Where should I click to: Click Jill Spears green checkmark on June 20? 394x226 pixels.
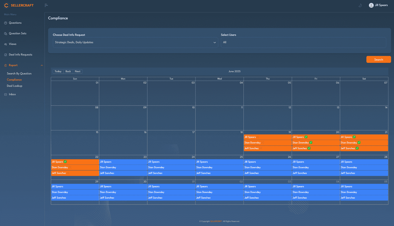point(306,137)
